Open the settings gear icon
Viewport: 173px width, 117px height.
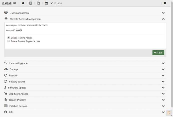(165, 3)
